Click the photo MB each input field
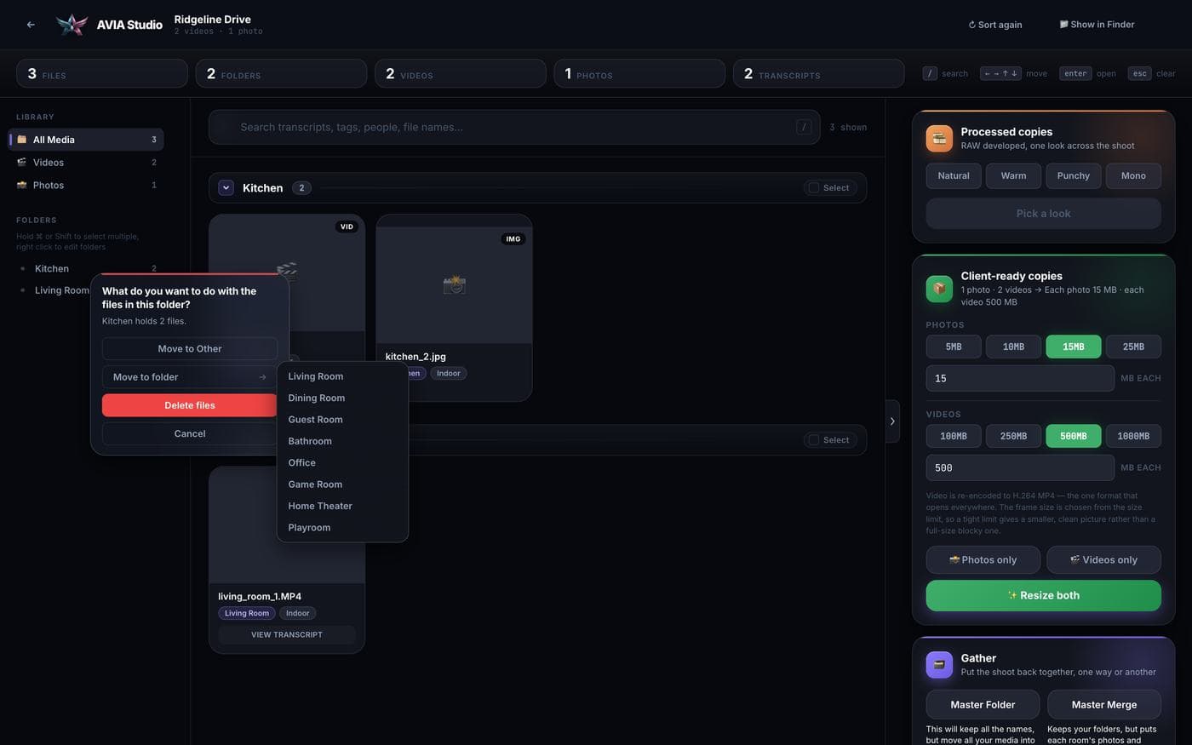This screenshot has width=1192, height=745. (1020, 378)
